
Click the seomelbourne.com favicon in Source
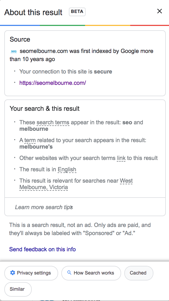13,51
